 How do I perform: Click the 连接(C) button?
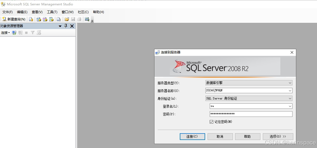tap(192, 136)
